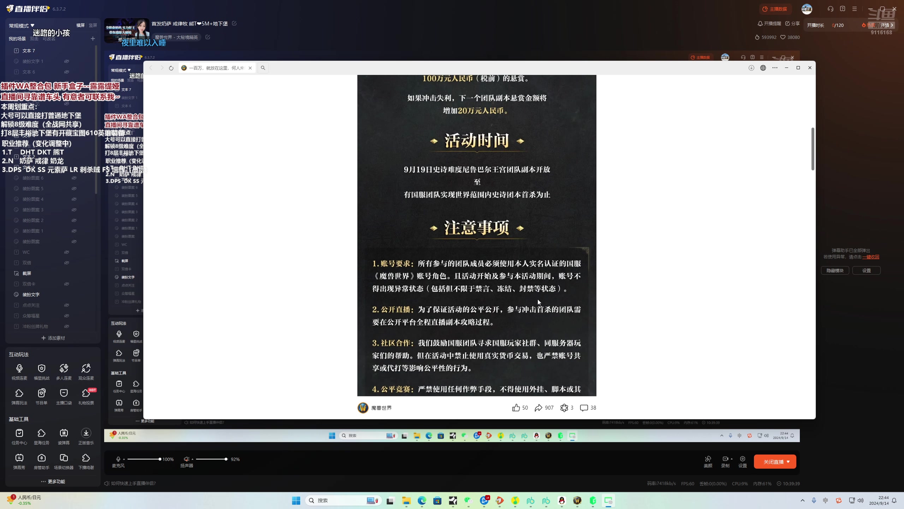This screenshot has width=904, height=509.
Task: Open 礼物投票 gift voting tool
Action: 86,397
